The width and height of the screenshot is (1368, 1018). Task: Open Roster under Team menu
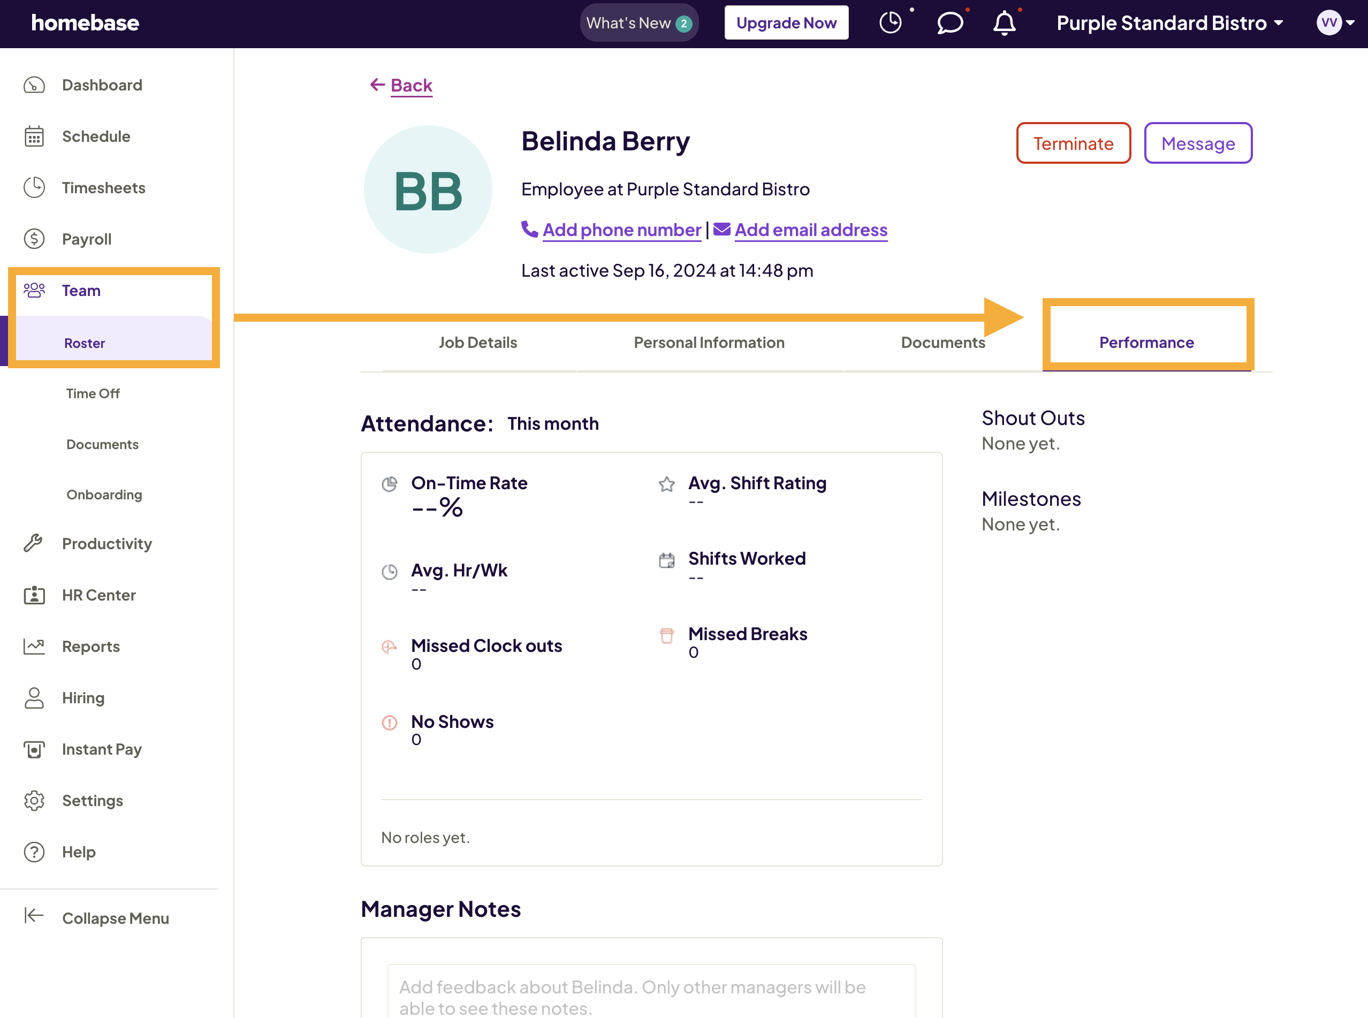pos(85,343)
